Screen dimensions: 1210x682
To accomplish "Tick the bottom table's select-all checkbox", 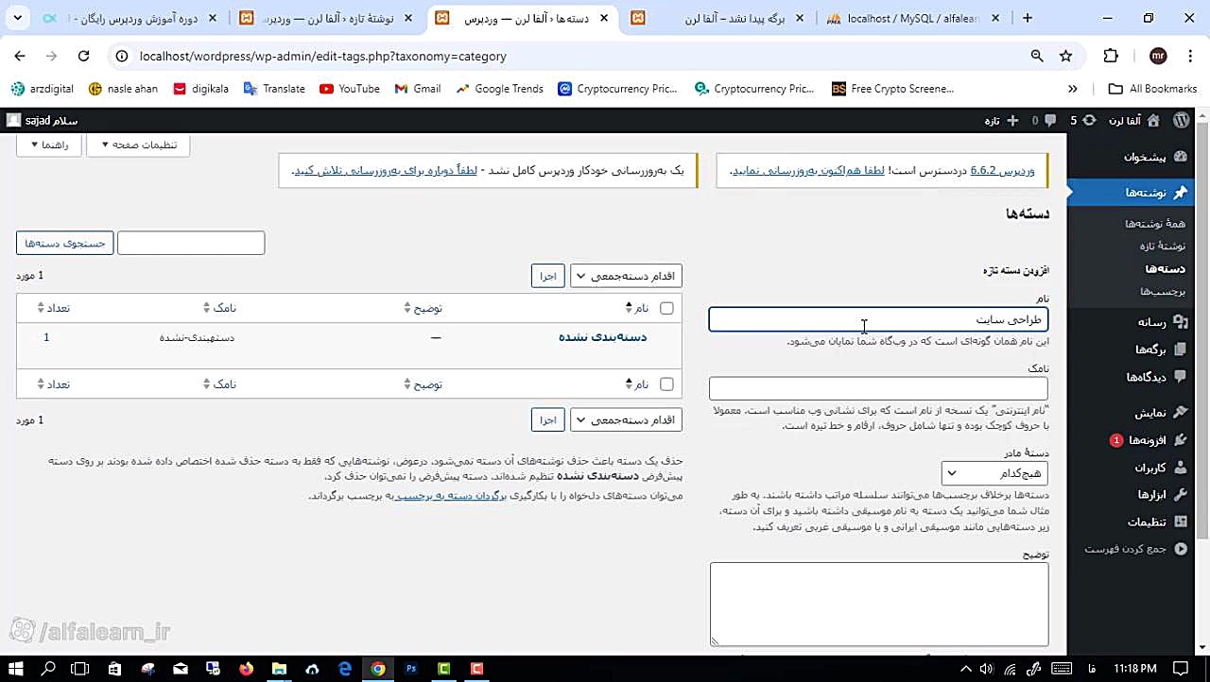I will (666, 384).
